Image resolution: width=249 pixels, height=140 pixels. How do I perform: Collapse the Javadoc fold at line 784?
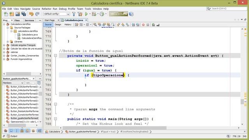click(x=55, y=104)
